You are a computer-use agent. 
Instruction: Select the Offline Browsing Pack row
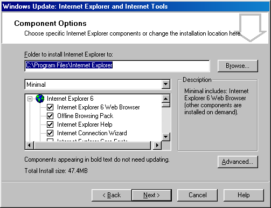coord(85,116)
